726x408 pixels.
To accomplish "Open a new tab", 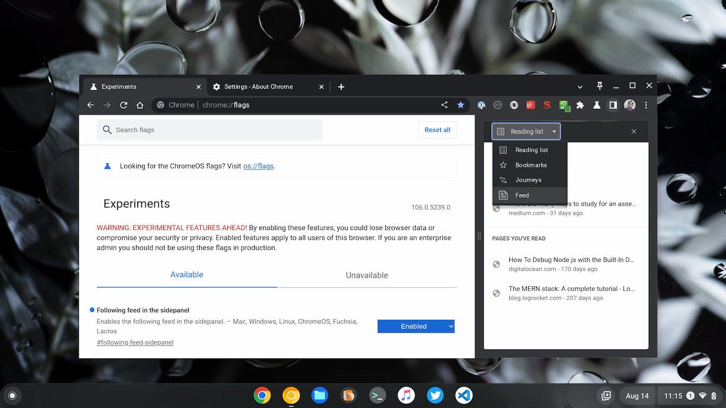I will coord(341,87).
